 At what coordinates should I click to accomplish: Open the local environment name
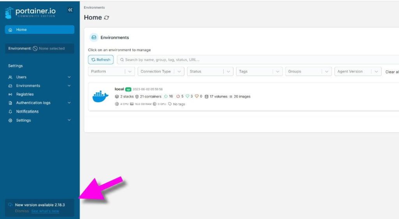(119, 89)
